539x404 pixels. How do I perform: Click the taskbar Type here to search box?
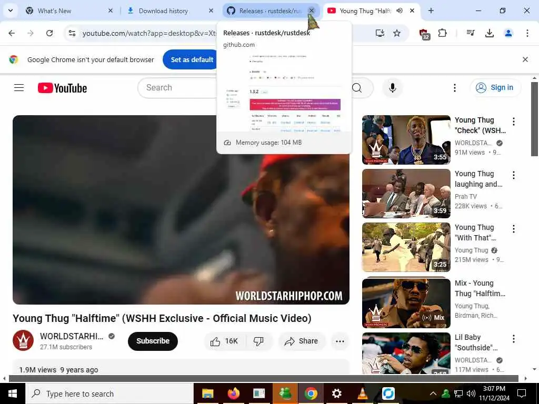tap(109, 393)
